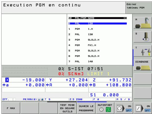Screen dimensions: 152x114
Task: Click the Execution PGM en continu title
Action: (42, 5)
